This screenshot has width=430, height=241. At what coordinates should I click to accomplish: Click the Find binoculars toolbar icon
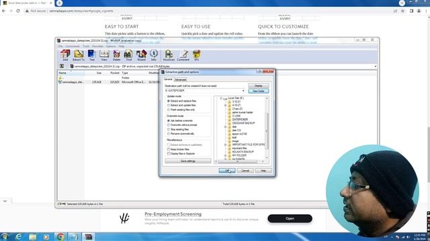click(x=128, y=55)
